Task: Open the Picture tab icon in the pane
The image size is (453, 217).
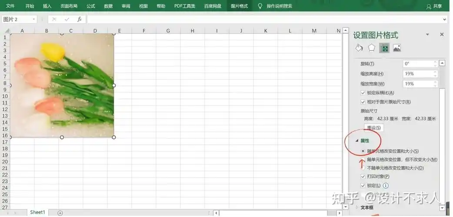Action: (x=397, y=48)
